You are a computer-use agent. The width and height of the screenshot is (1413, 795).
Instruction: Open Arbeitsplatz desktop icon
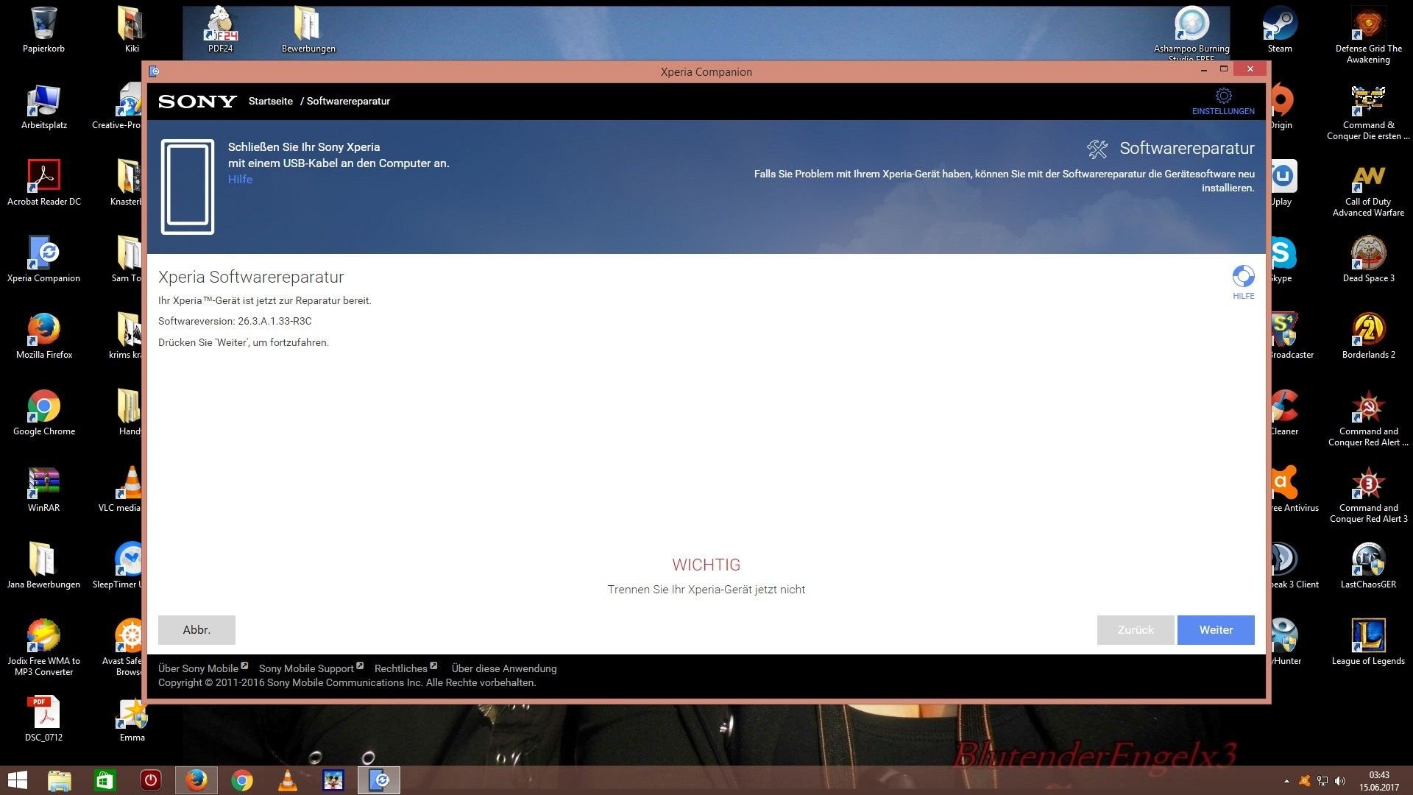pyautogui.click(x=43, y=107)
